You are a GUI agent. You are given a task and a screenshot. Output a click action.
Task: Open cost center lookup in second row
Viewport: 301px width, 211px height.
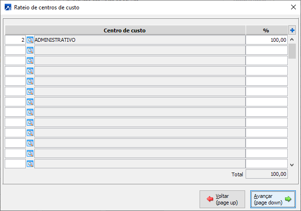point(30,51)
